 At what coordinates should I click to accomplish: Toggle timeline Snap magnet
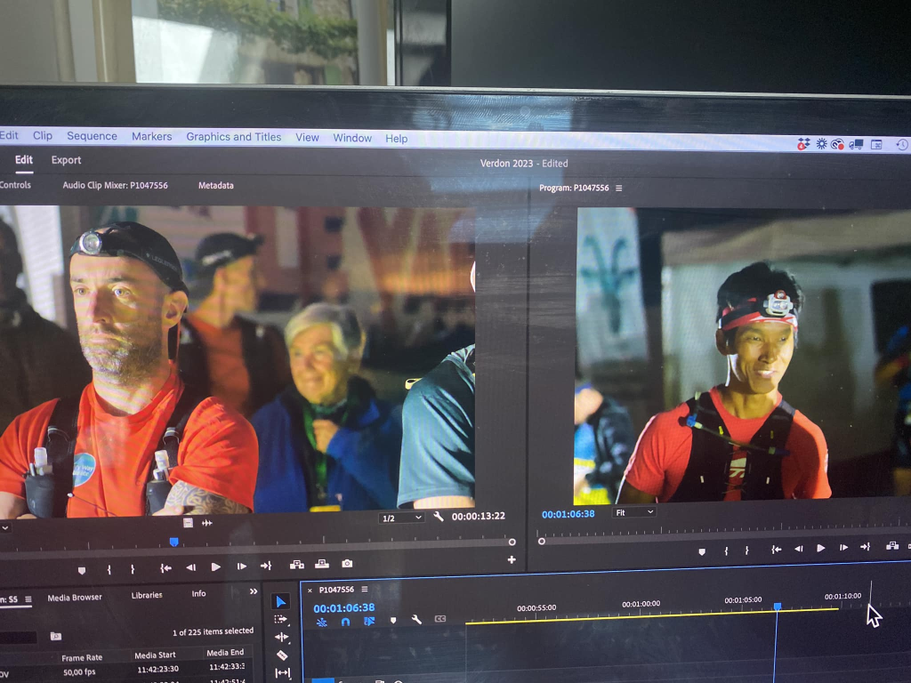point(346,622)
